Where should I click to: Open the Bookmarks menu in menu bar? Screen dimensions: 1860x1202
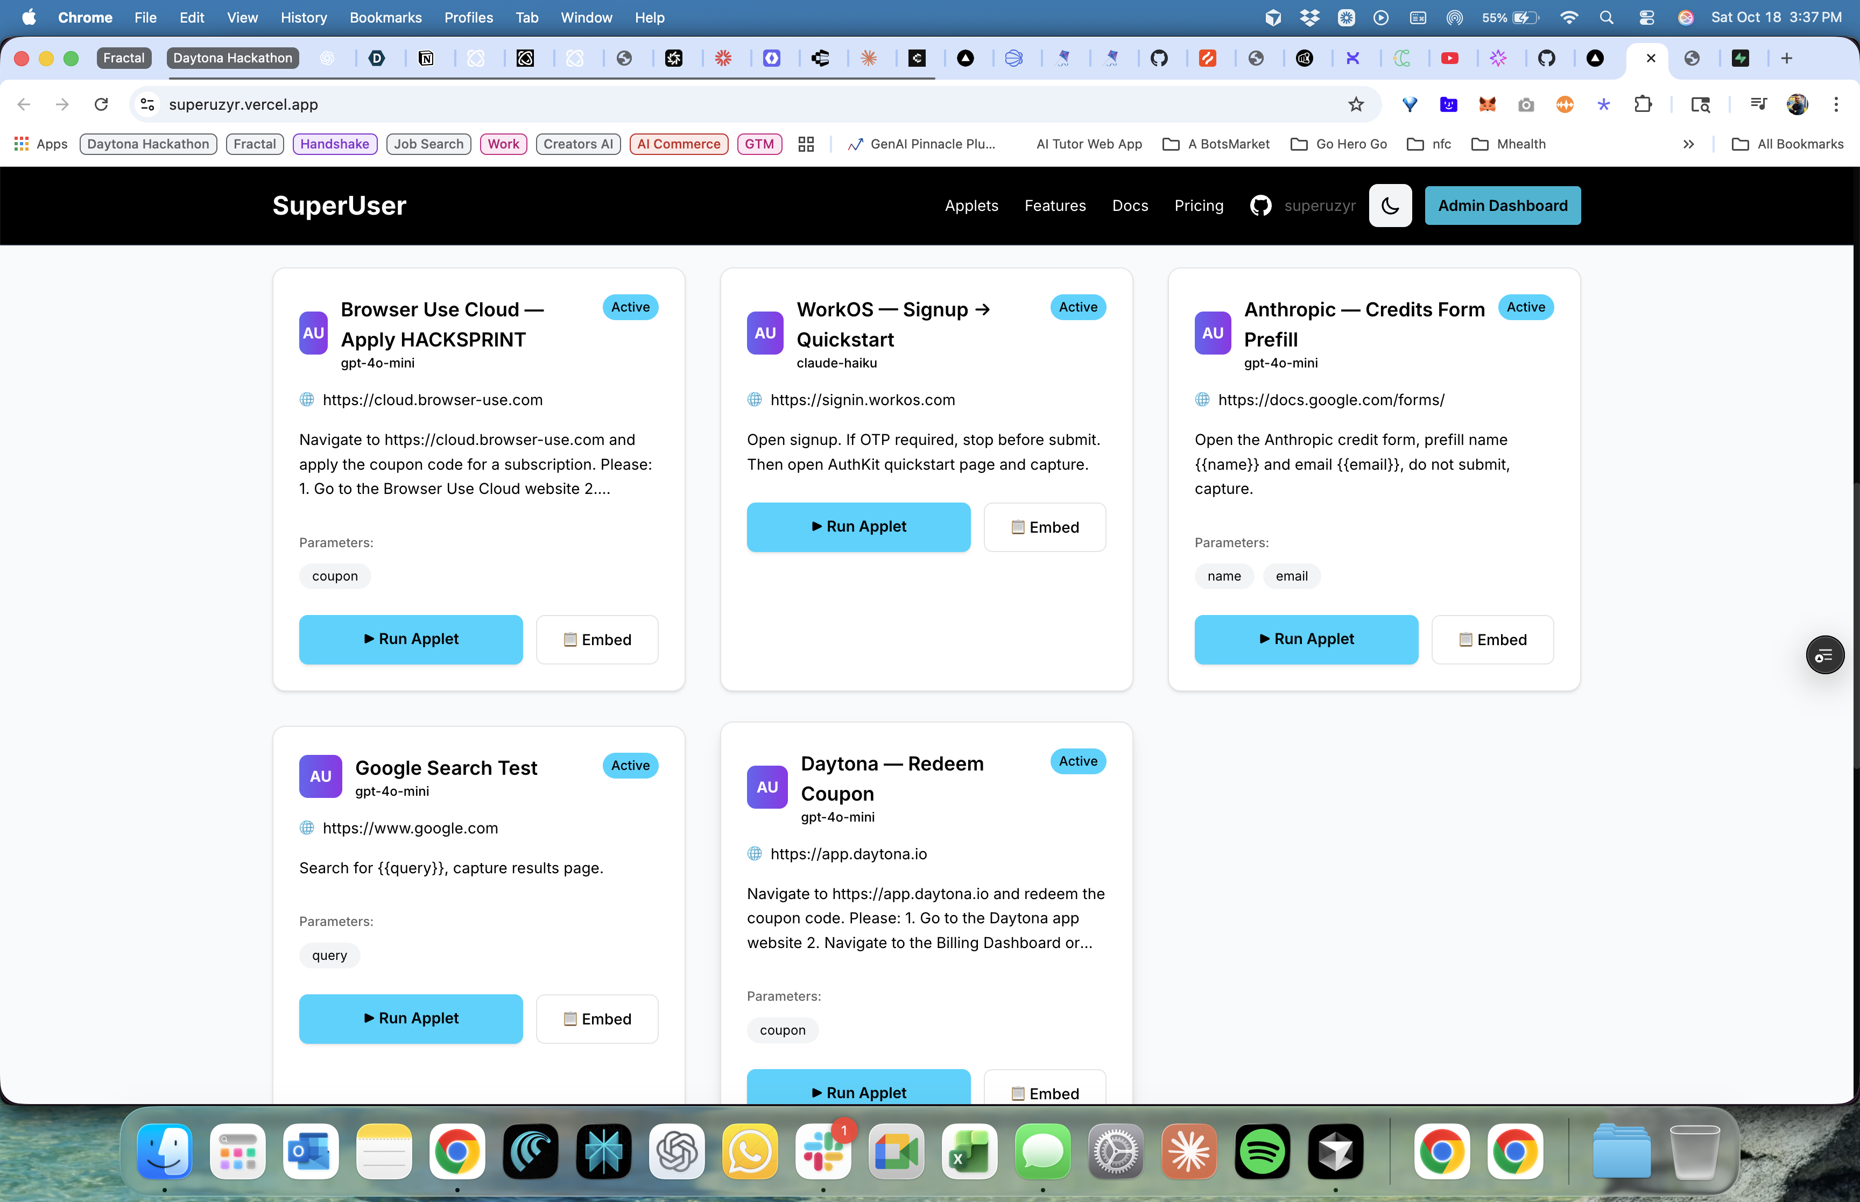(x=385, y=17)
